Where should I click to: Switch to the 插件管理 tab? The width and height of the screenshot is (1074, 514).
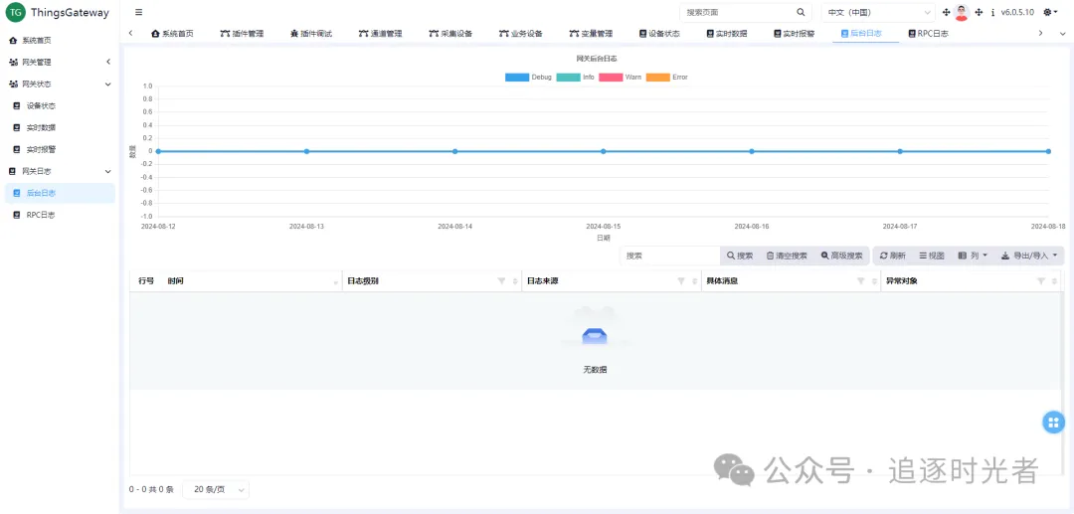242,33
